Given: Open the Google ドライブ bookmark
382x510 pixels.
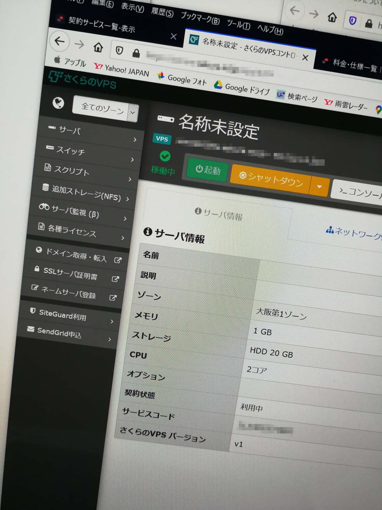Looking at the screenshot, I should pyautogui.click(x=242, y=88).
